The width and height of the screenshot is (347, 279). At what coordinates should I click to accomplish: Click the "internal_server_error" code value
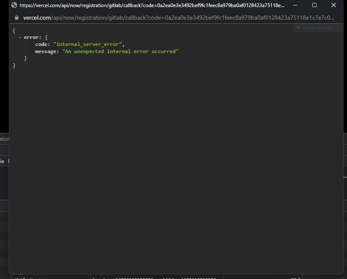tap(87, 44)
